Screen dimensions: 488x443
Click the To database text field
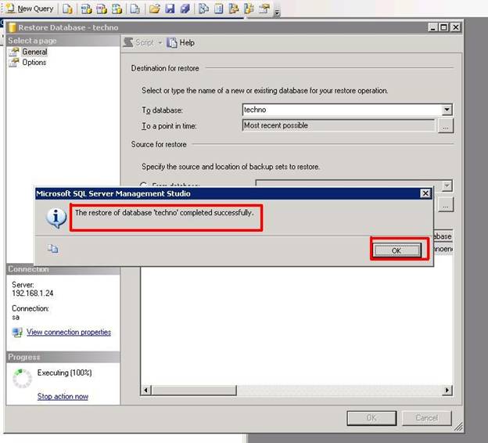click(342, 110)
